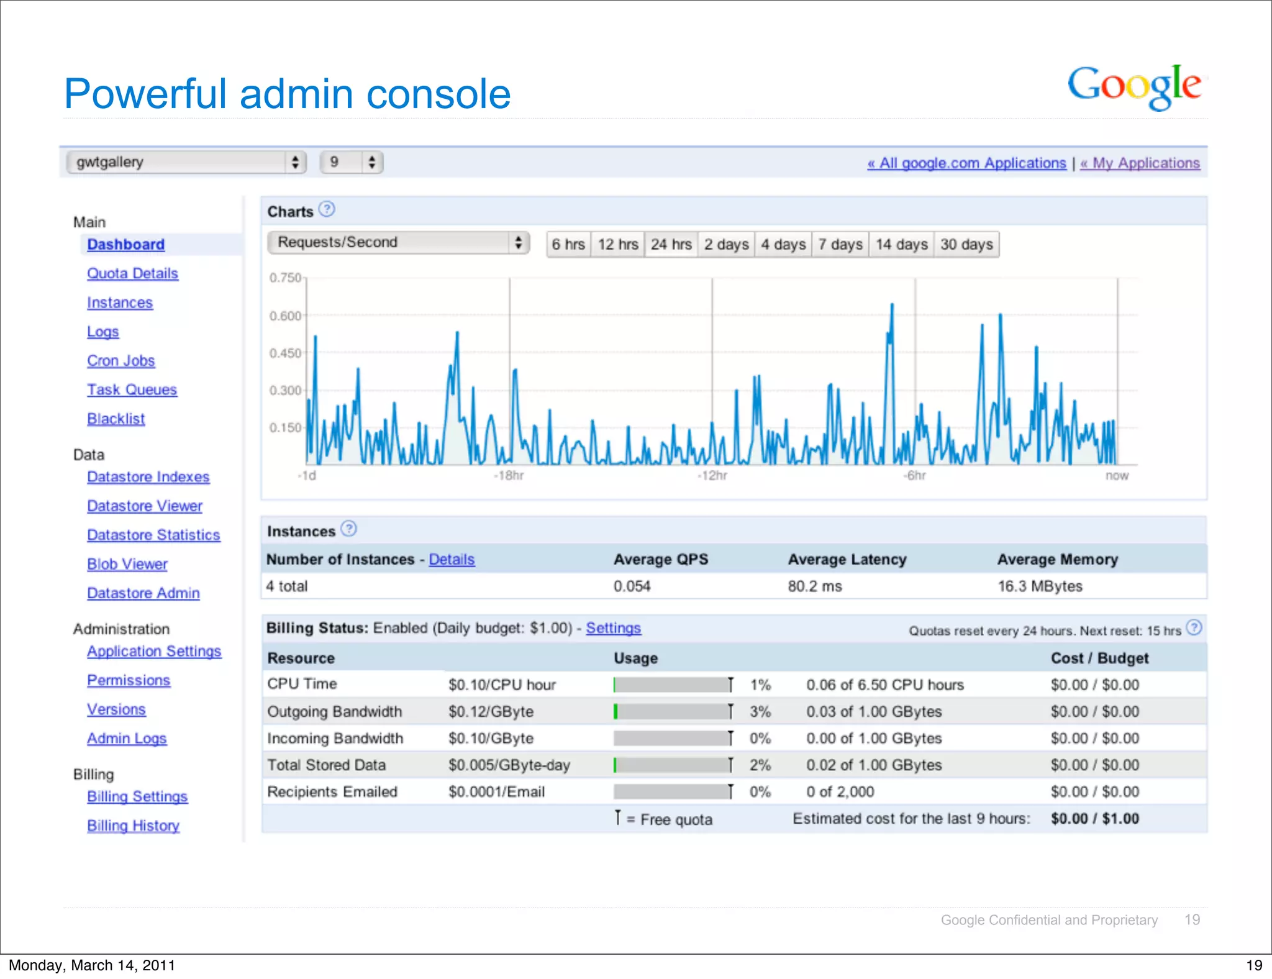Click the Requests/Second line chart
Image resolution: width=1272 pixels, height=979 pixels.
coord(712,371)
